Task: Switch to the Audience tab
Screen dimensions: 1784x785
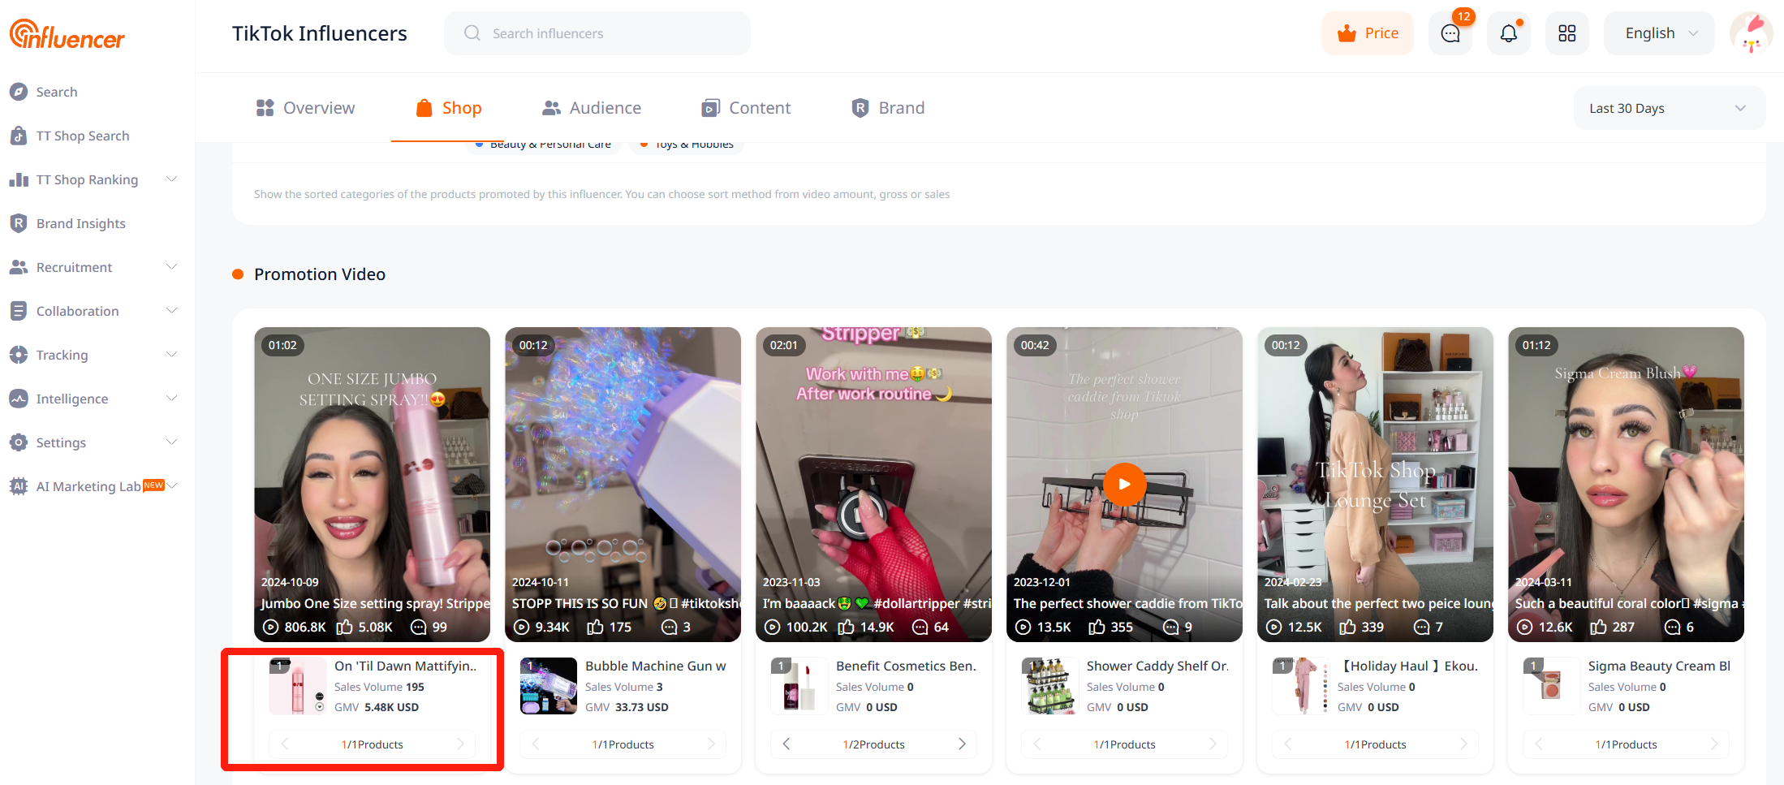Action: [x=592, y=108]
